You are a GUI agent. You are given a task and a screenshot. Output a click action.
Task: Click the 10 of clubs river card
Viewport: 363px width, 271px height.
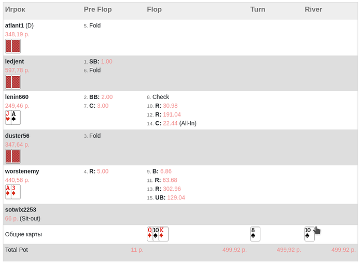pyautogui.click(x=309, y=234)
